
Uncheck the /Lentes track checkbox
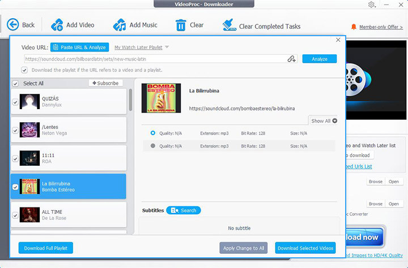pyautogui.click(x=15, y=131)
